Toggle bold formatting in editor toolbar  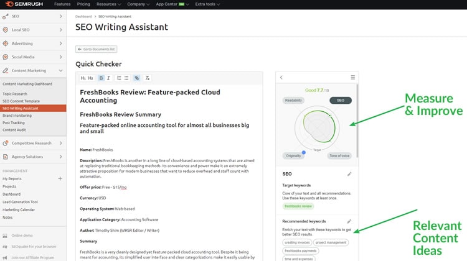click(x=101, y=78)
